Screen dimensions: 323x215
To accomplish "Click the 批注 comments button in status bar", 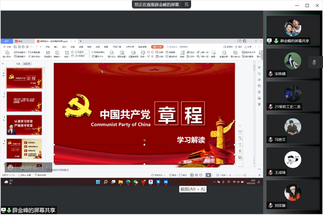I will 183,175.
